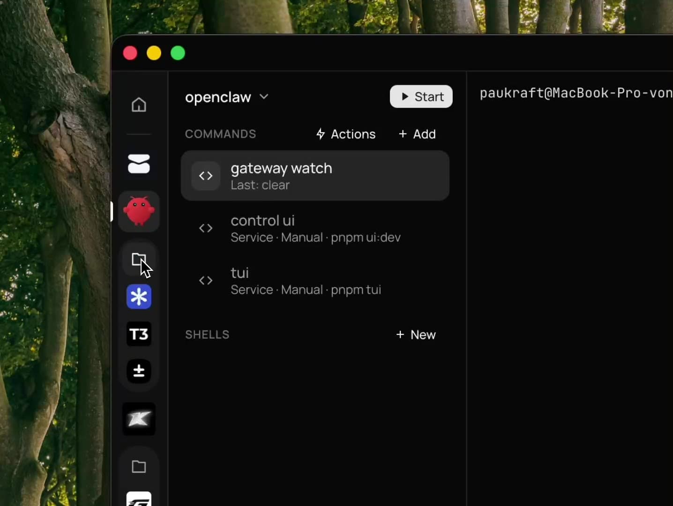Click the code icon beside control ui
The image size is (673, 506).
point(206,228)
